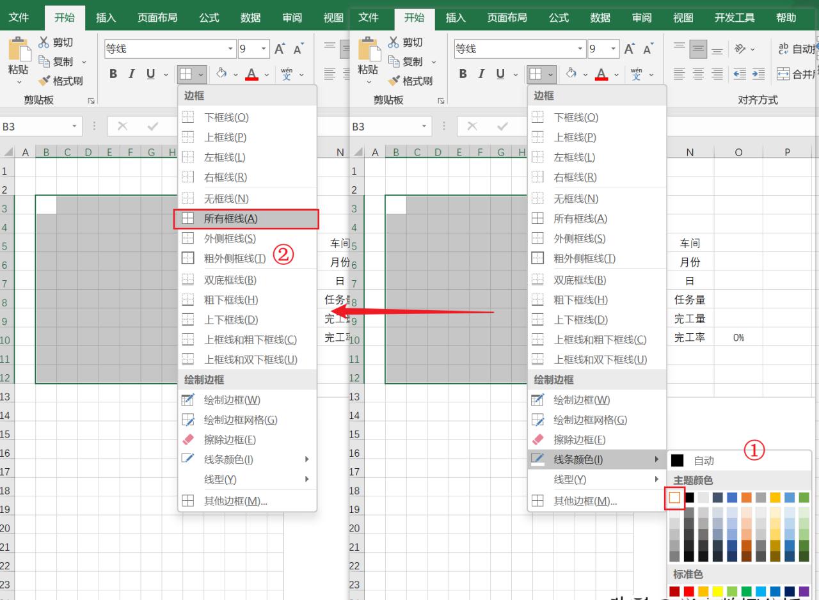The image size is (819, 600).
Task: Decrease font size in left window
Action: coord(298,49)
